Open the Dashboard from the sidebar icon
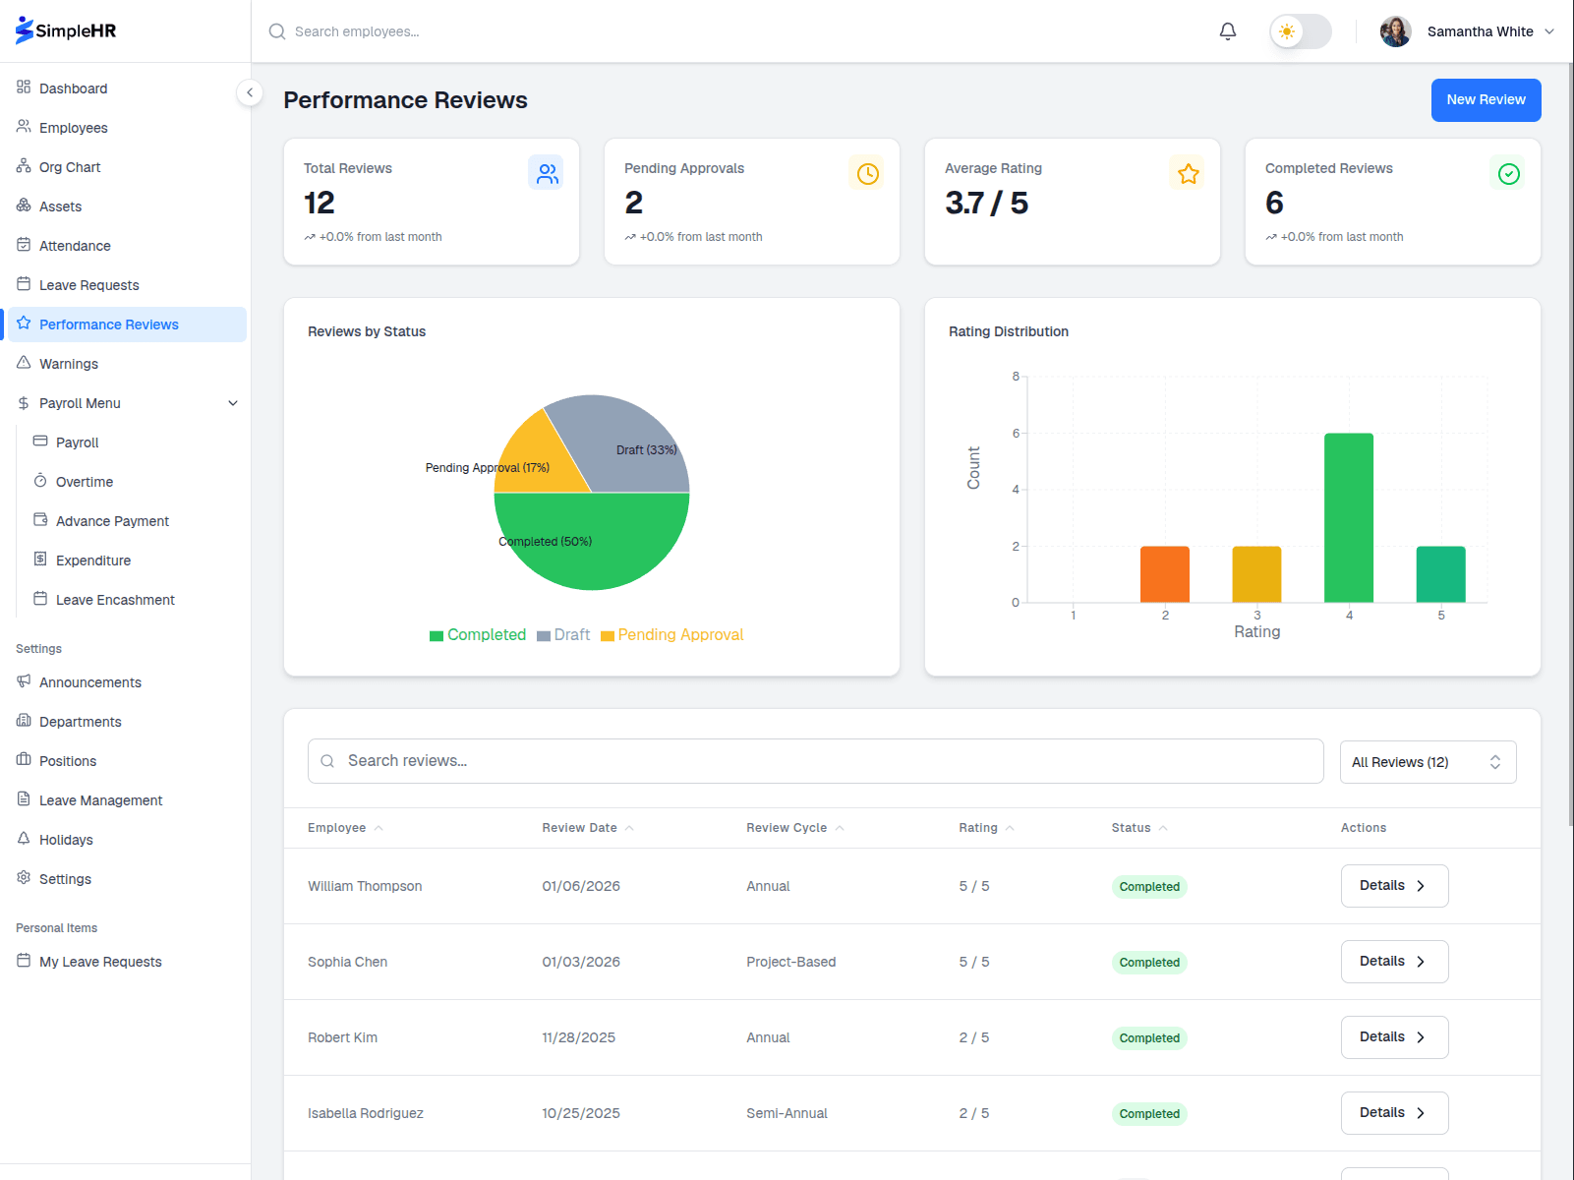 (24, 88)
